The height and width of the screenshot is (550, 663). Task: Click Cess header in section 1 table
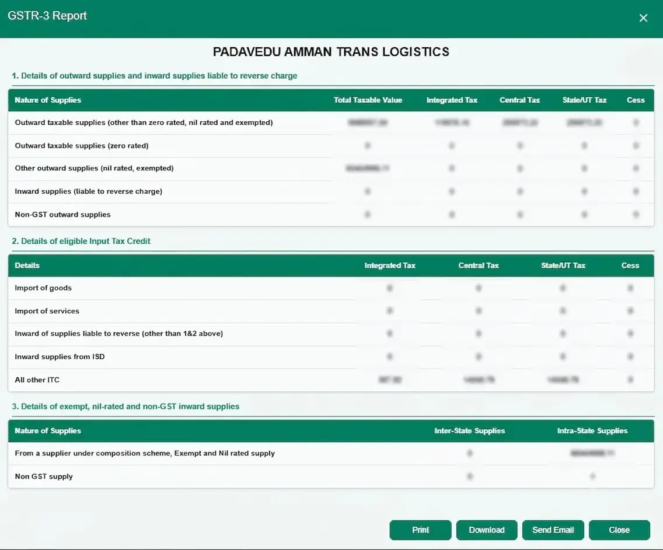tap(636, 100)
